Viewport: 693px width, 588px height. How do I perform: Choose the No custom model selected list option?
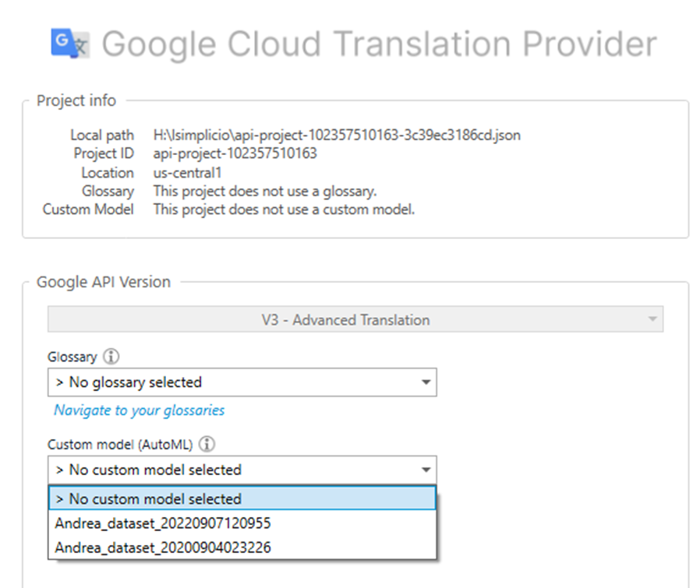(x=242, y=498)
